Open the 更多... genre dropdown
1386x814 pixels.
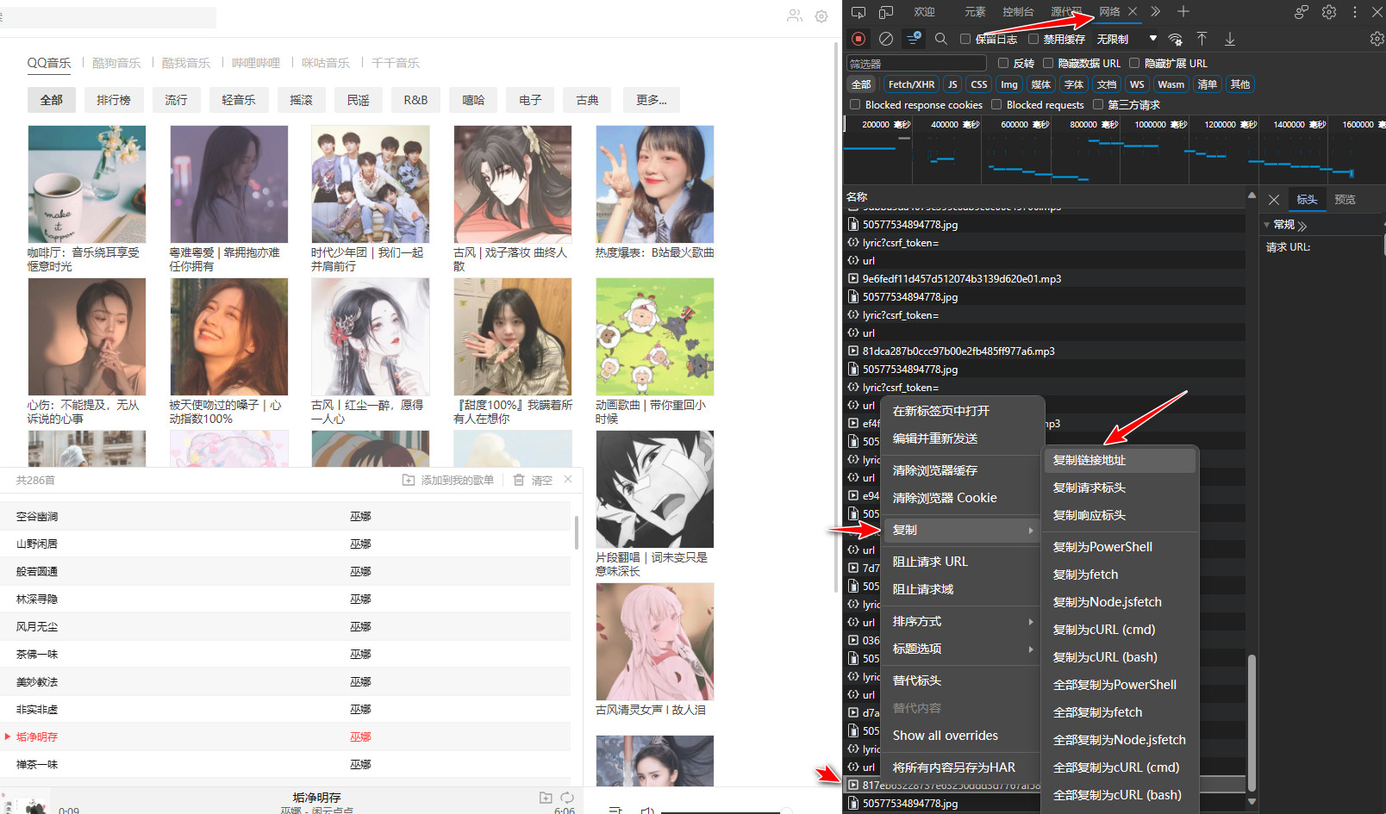tap(651, 100)
